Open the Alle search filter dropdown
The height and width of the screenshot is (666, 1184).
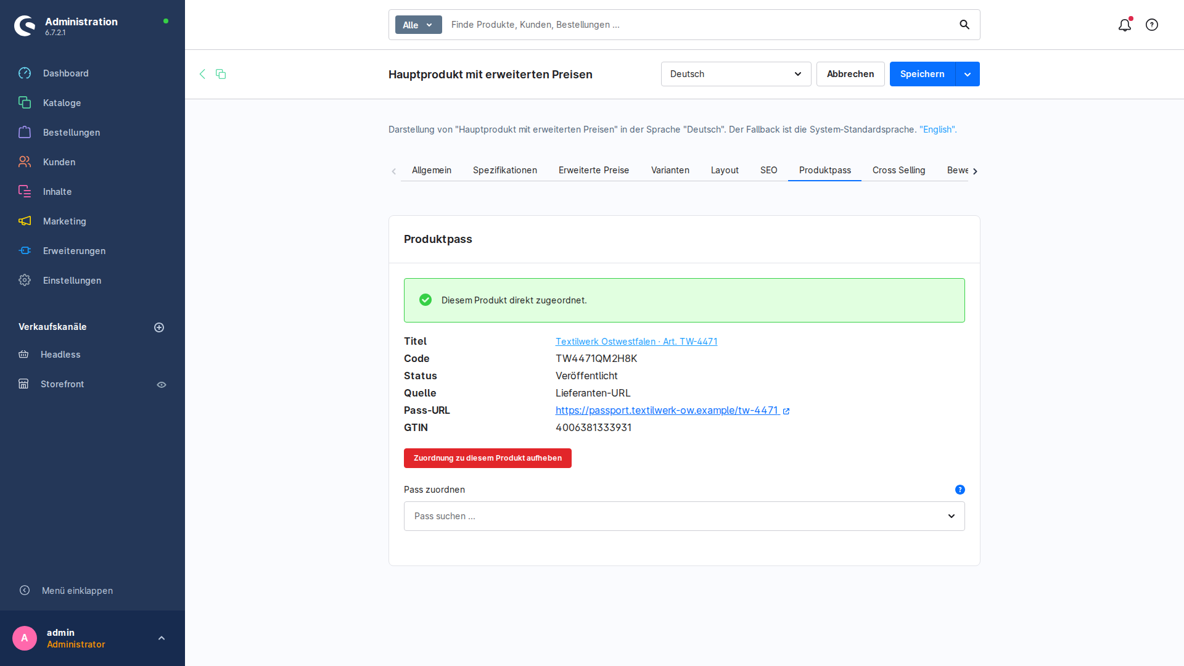click(419, 25)
